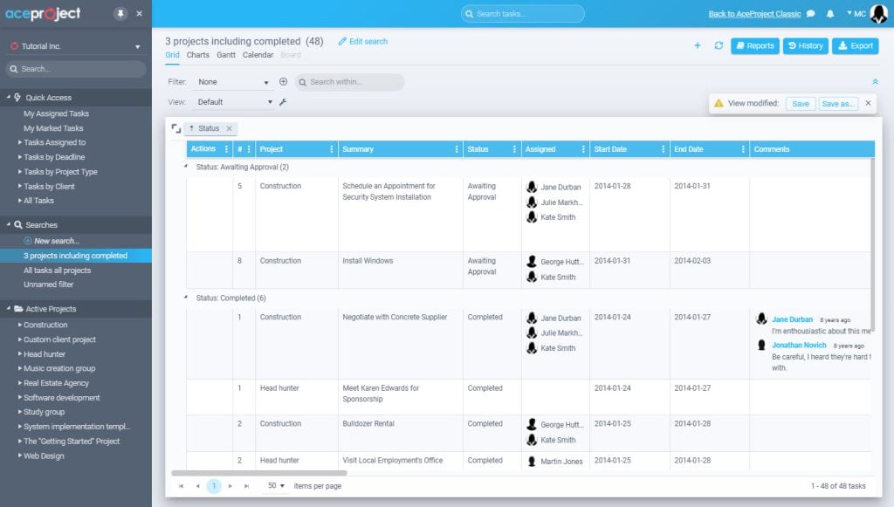Refresh the task grid
The height and width of the screenshot is (507, 894).
click(x=716, y=45)
